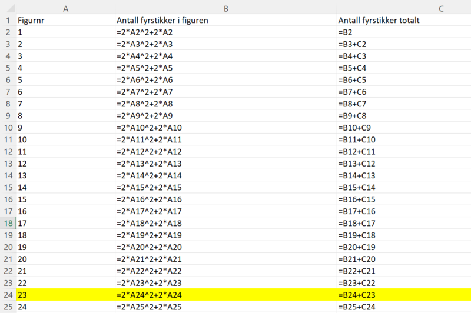The height and width of the screenshot is (313, 471).
Task: Select cell with formula =B2
Action: 404,32
